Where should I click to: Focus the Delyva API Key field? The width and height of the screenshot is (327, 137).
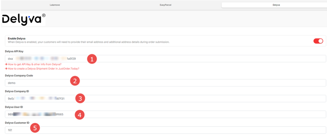point(192,58)
